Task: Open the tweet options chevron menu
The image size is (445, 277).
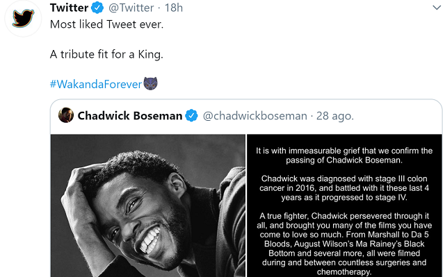Action: 437,8
